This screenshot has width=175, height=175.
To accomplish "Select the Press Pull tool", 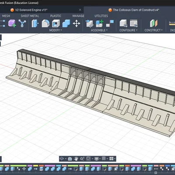I will (x=35, y=24).
